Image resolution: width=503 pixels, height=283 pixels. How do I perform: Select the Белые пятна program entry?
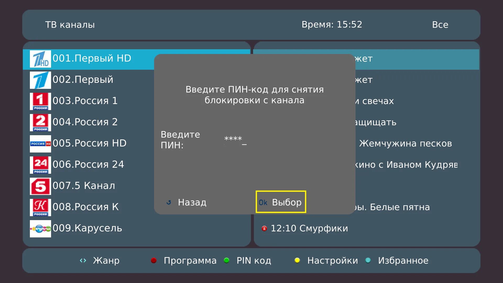pyautogui.click(x=392, y=207)
